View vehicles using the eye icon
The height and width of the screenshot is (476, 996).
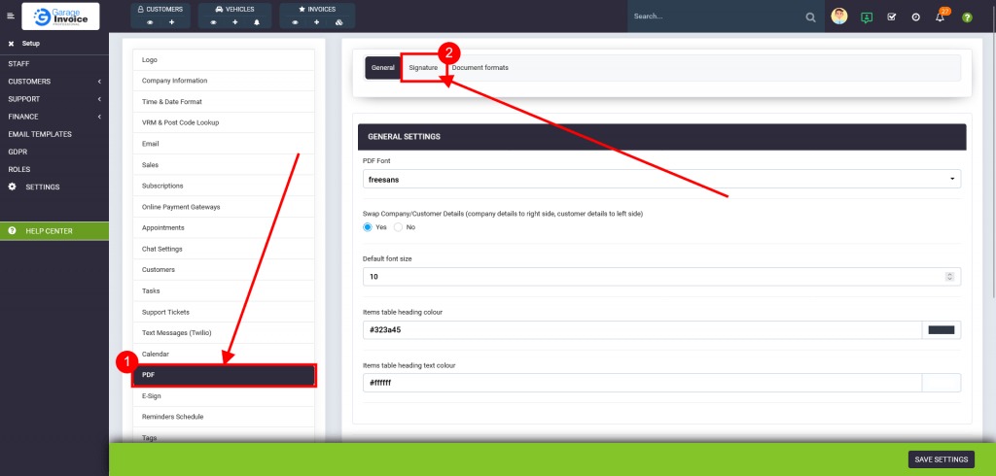(x=213, y=21)
